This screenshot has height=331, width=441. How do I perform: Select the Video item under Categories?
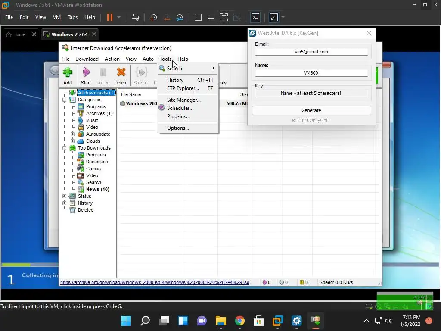coord(92,127)
